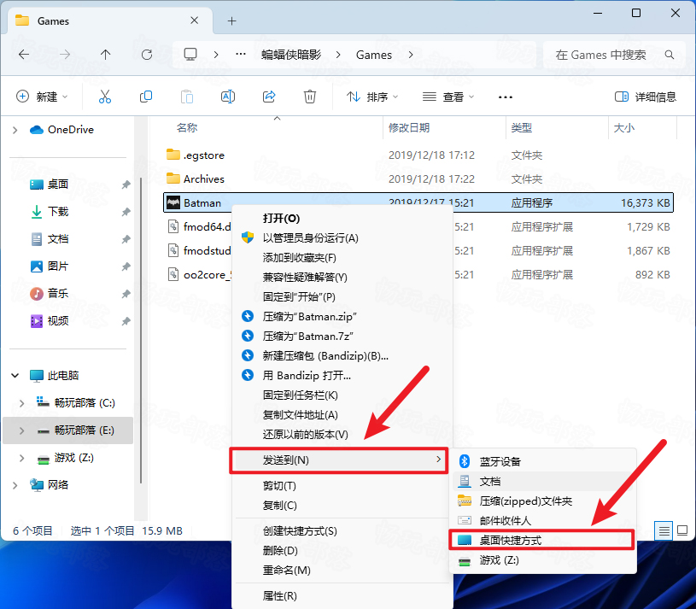The height and width of the screenshot is (609, 696).
Task: Click the navigation pane scrollbar
Action: (x=141, y=330)
